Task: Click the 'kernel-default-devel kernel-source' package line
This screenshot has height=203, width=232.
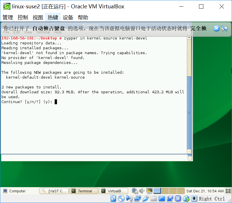Action: [45, 77]
